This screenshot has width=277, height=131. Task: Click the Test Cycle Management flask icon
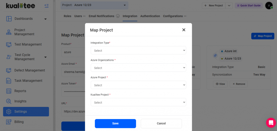pyautogui.click(x=9, y=57)
